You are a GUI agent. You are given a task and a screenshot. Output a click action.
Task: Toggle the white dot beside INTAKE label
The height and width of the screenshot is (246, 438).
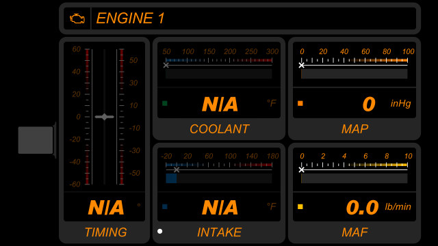[159, 231]
